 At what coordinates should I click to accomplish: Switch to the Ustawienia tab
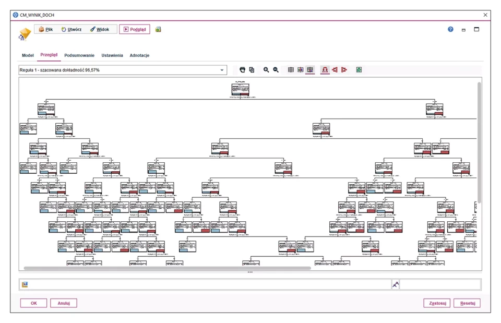click(x=112, y=55)
